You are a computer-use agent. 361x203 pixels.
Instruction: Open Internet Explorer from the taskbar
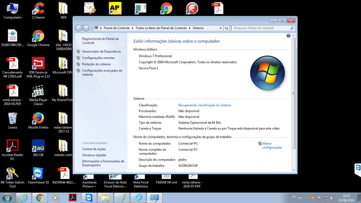pos(23,198)
